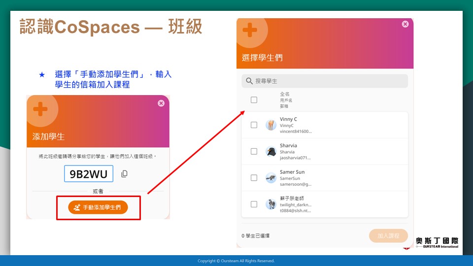Copy the class code 9B2WU using the copy icon
The image size is (473, 266).
[124, 174]
